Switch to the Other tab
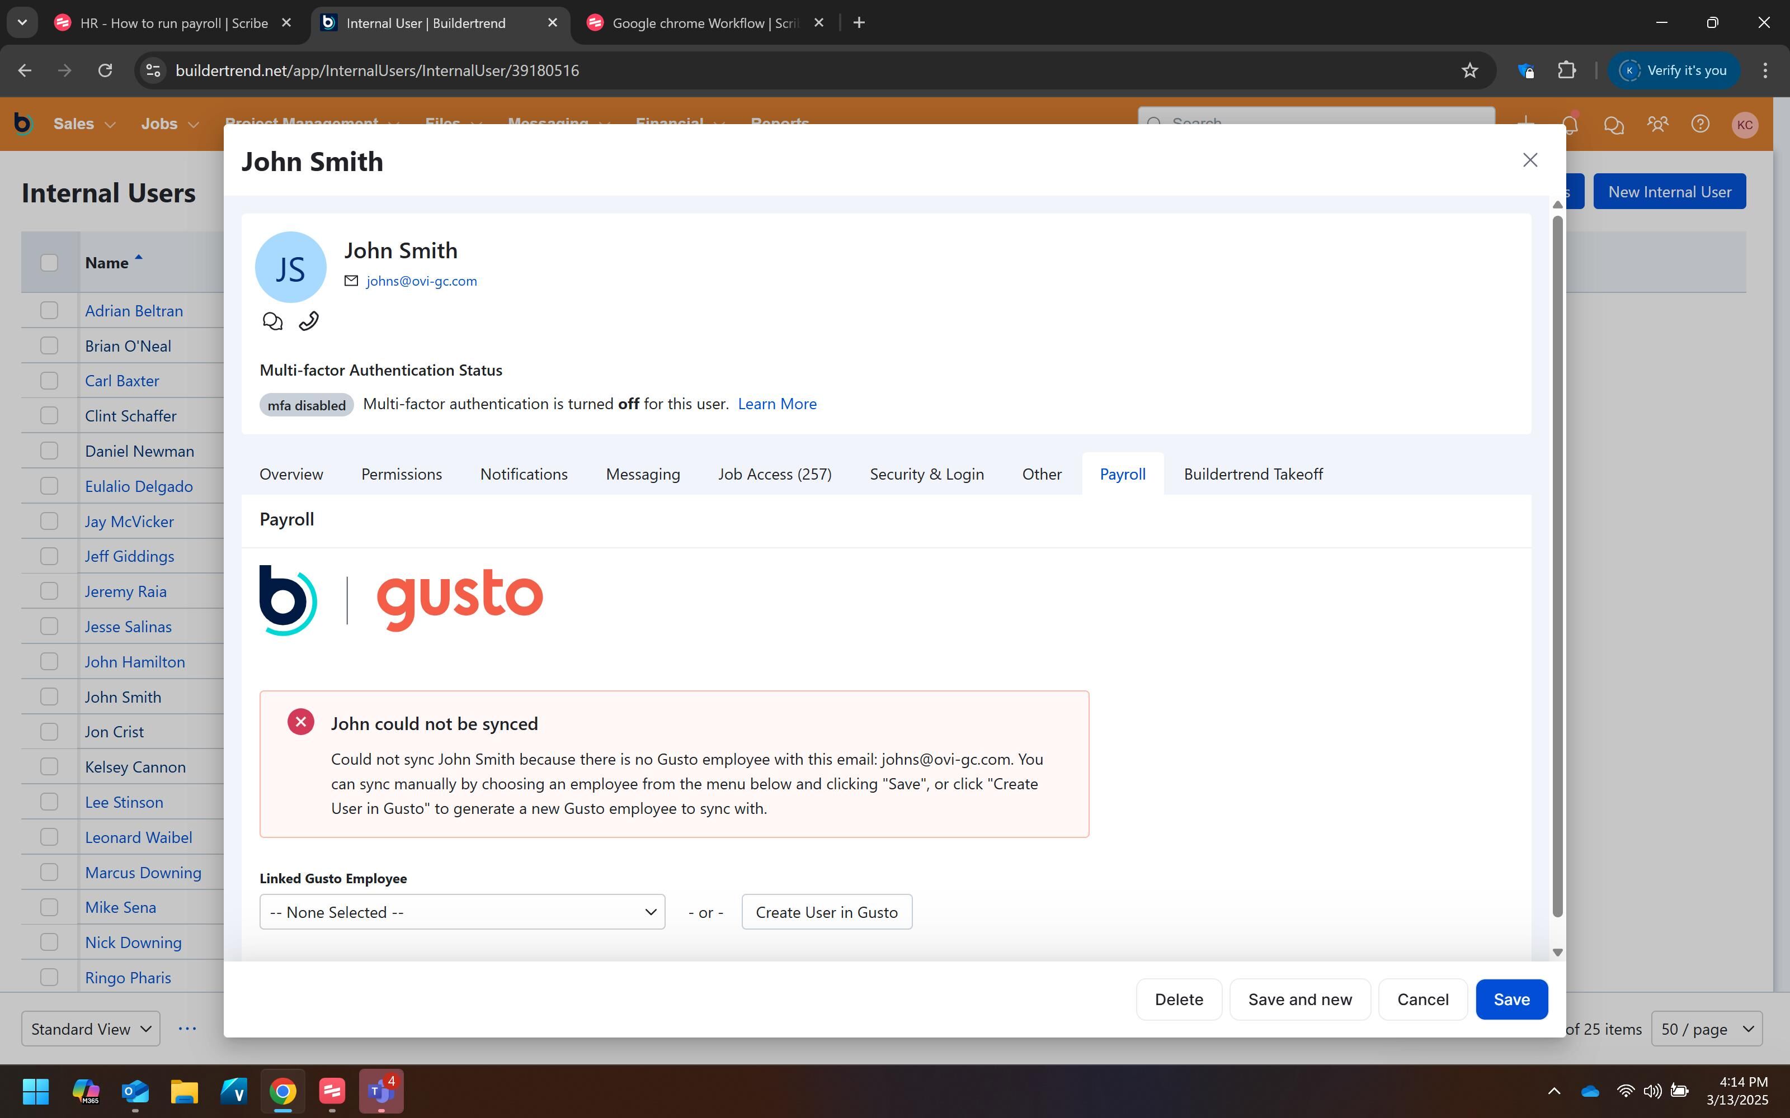The width and height of the screenshot is (1790, 1118). click(1042, 474)
